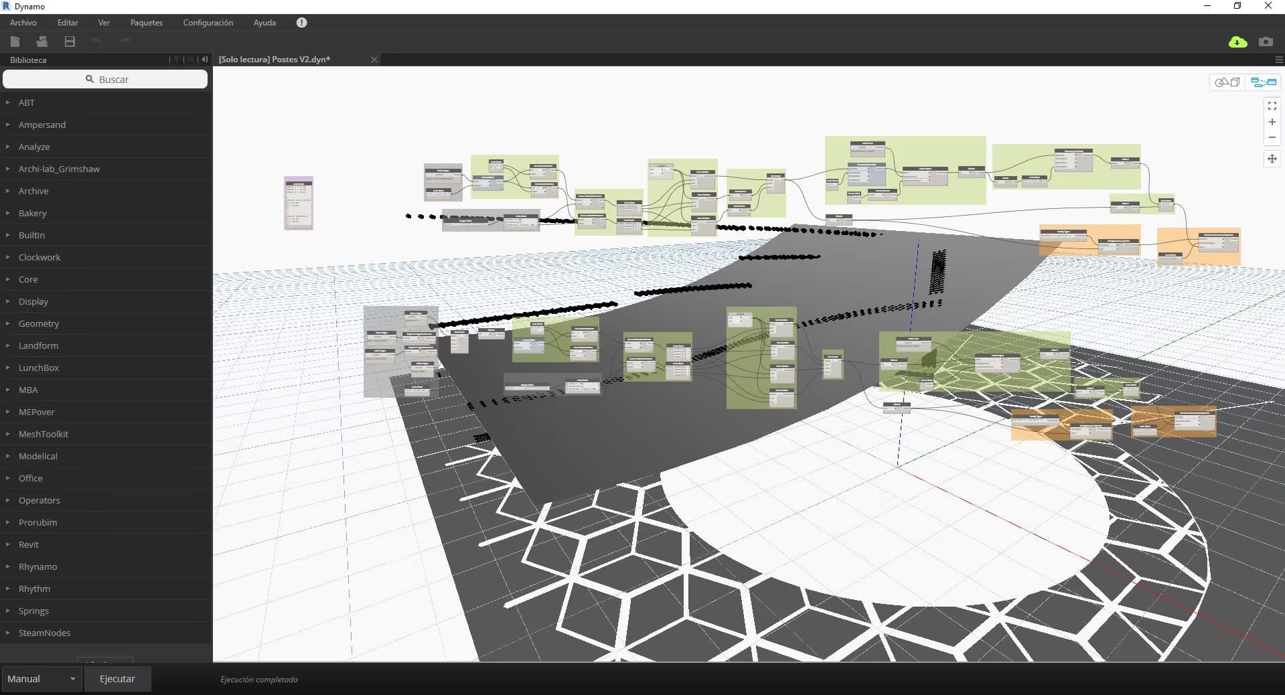1285x695 pixels.
Task: Click the notification alert icon in menu bar
Action: [x=301, y=23]
